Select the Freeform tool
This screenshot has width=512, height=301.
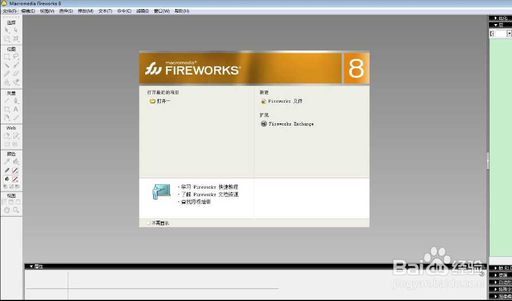click(7, 118)
